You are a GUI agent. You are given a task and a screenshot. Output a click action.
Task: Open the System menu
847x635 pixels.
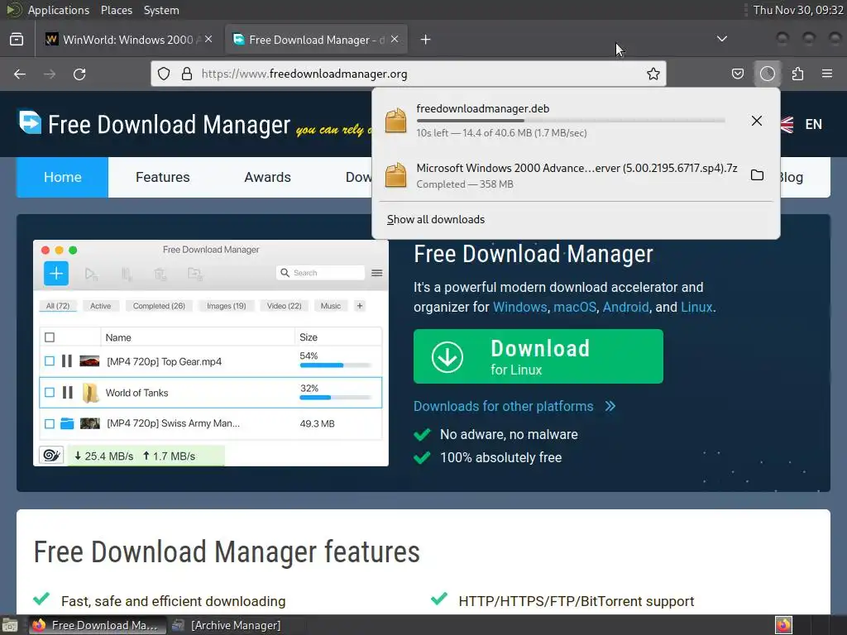161,10
